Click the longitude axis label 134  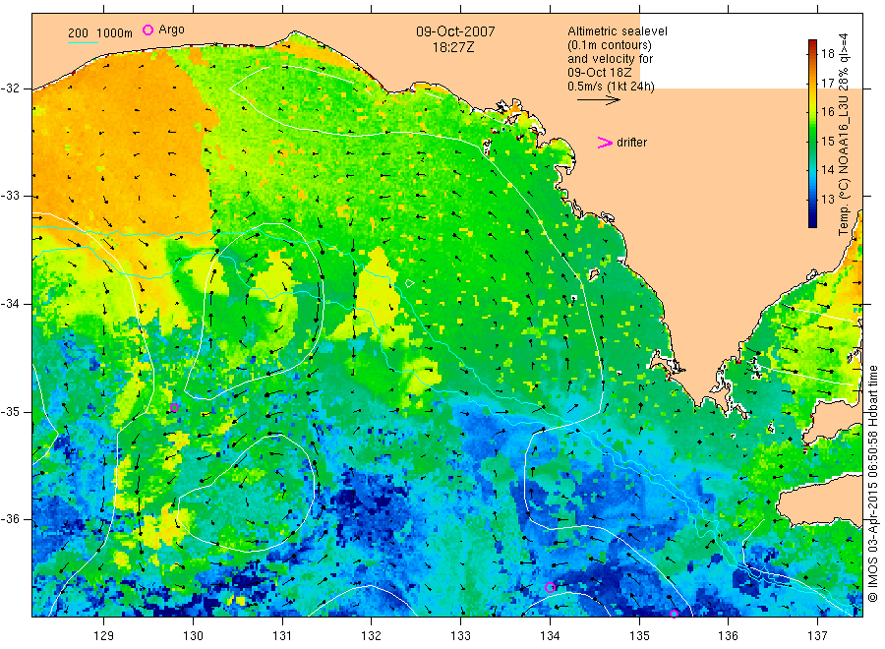coord(550,636)
